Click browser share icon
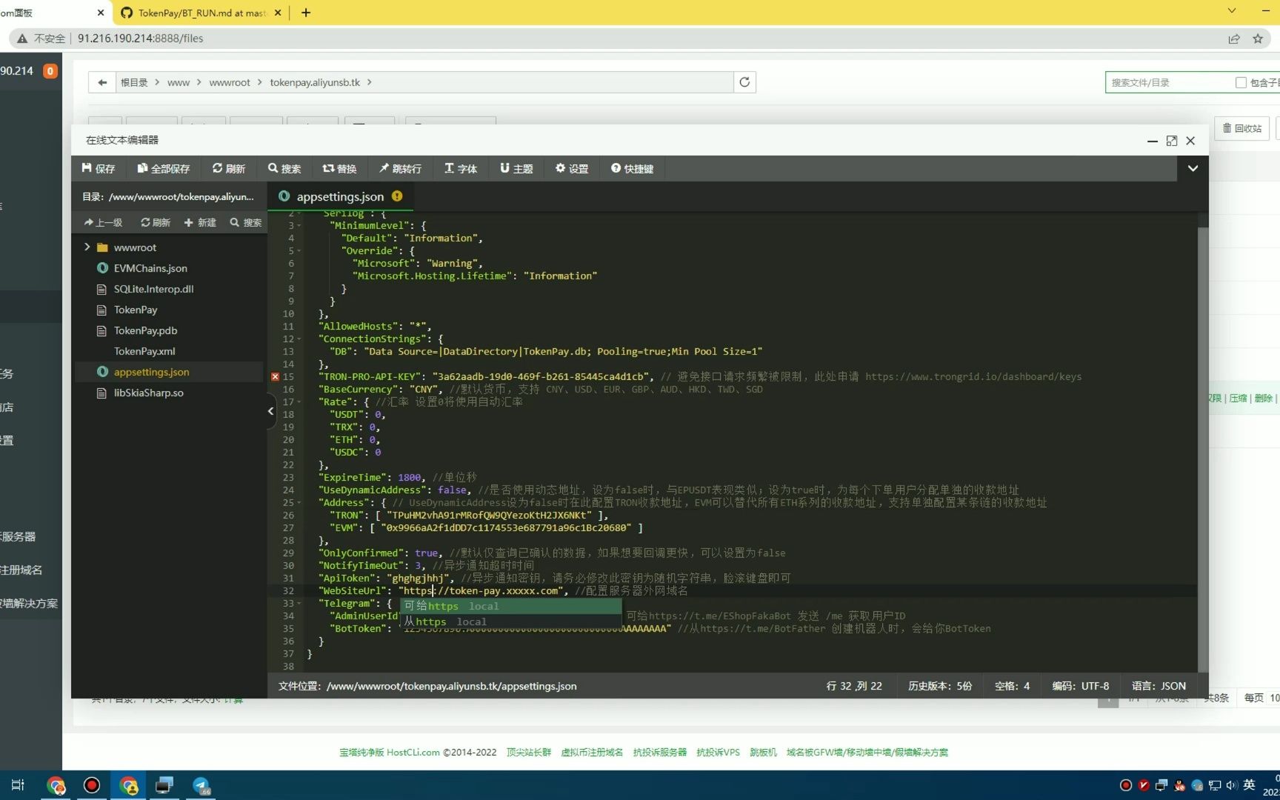The image size is (1280, 800). 1234,39
